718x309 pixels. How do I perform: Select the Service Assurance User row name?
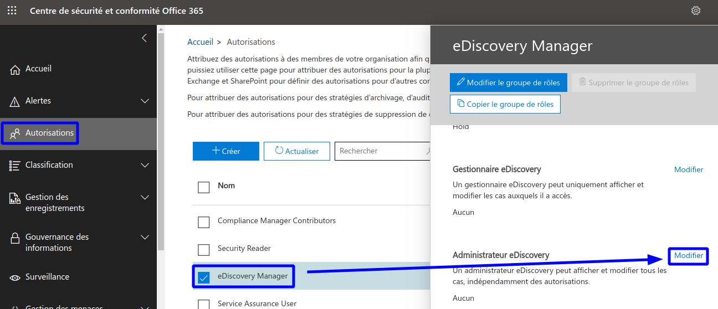(x=257, y=303)
